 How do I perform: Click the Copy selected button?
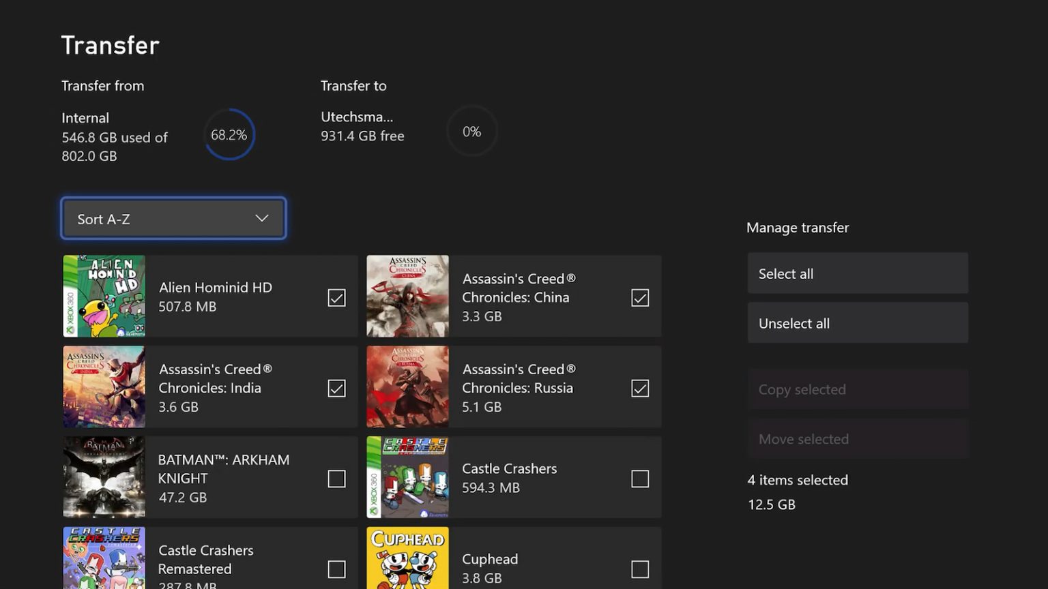click(x=858, y=389)
